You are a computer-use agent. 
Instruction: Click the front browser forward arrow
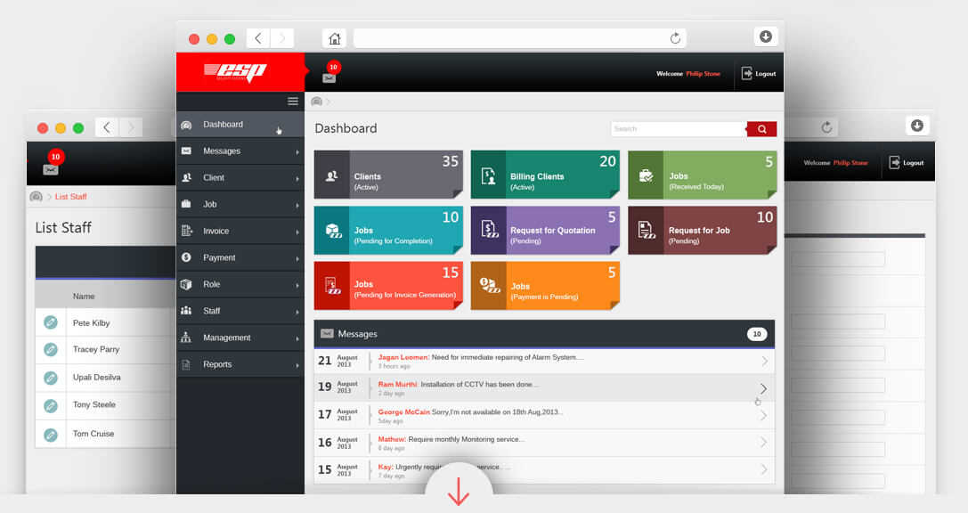pyautogui.click(x=282, y=38)
